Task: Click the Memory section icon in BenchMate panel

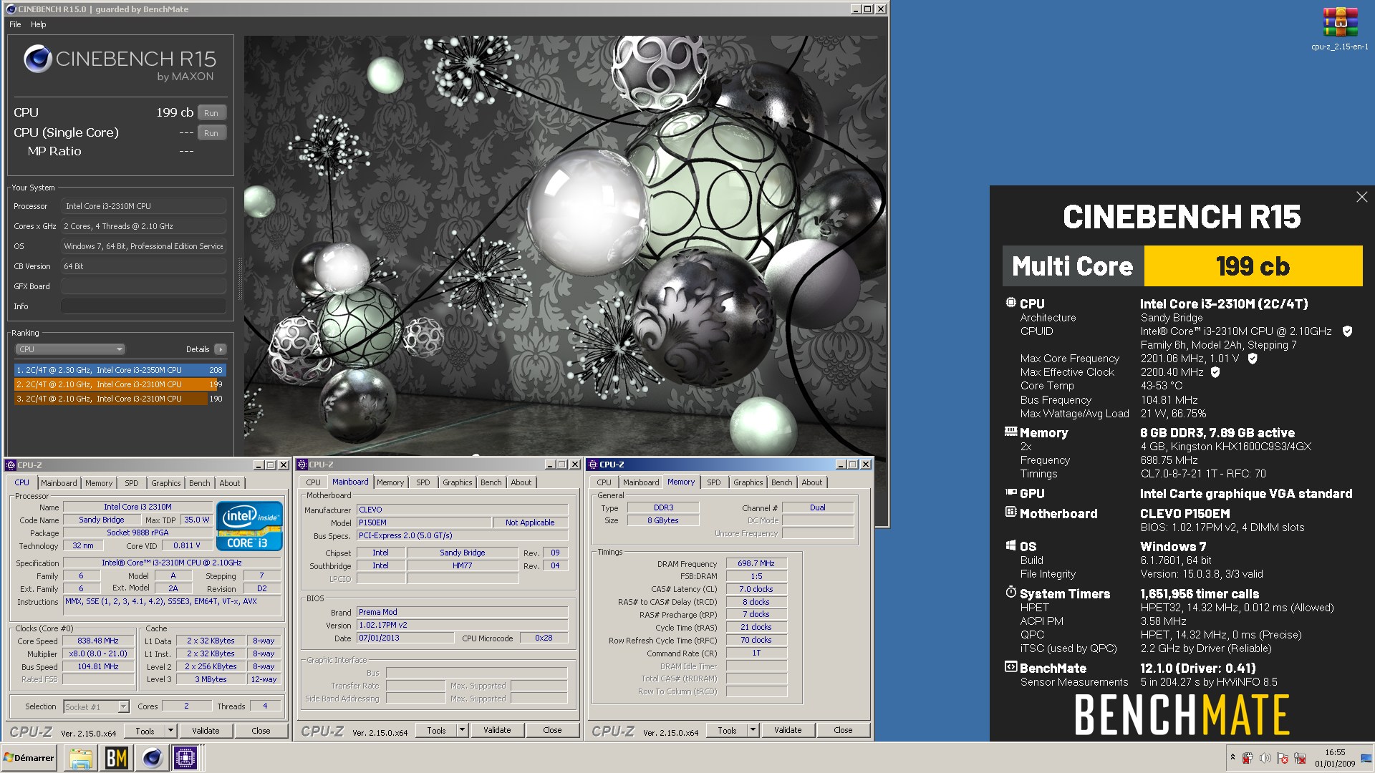Action: [x=1010, y=432]
